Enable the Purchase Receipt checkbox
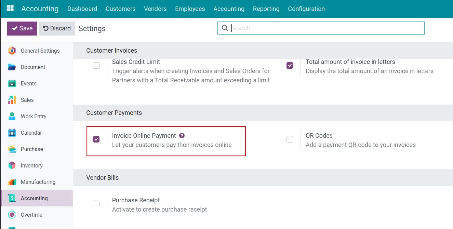 pos(96,204)
